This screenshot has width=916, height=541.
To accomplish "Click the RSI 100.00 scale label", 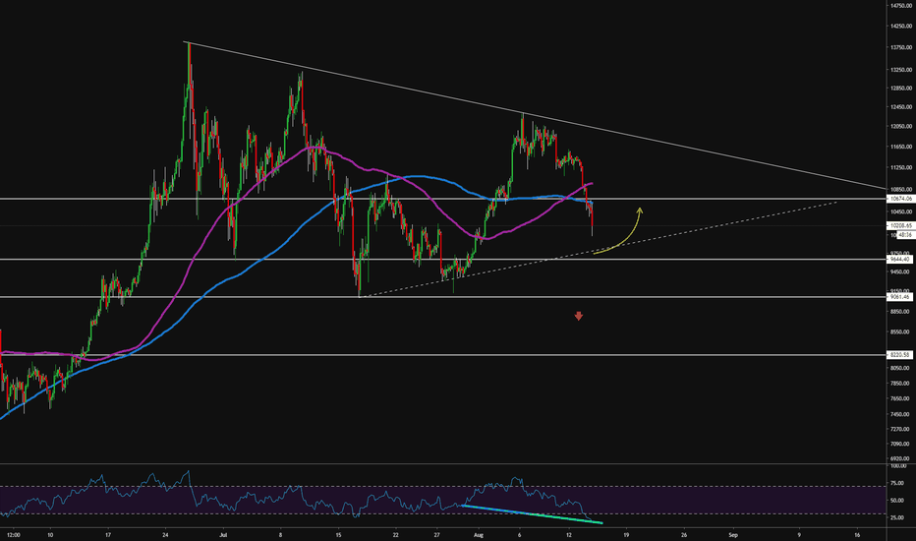I will pyautogui.click(x=898, y=466).
